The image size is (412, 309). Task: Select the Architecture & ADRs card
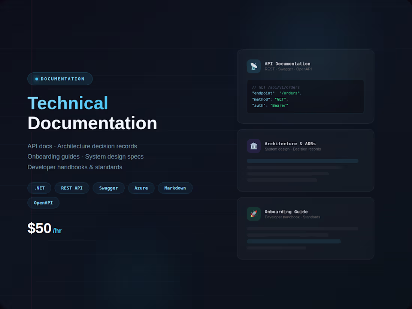click(305, 160)
